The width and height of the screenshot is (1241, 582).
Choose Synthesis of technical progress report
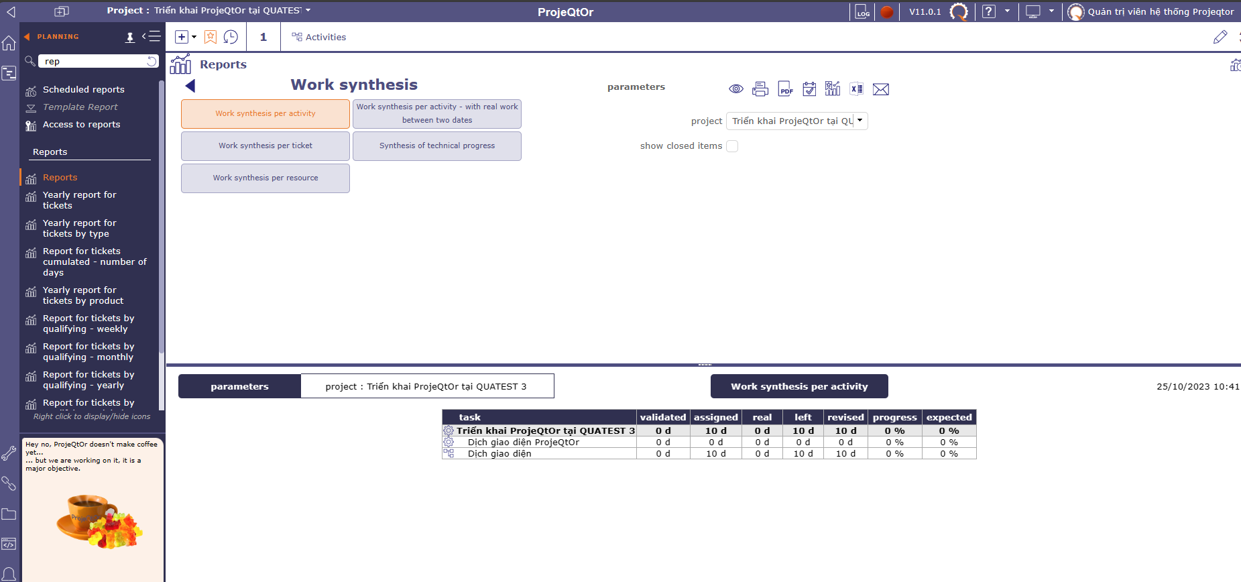pyautogui.click(x=437, y=146)
